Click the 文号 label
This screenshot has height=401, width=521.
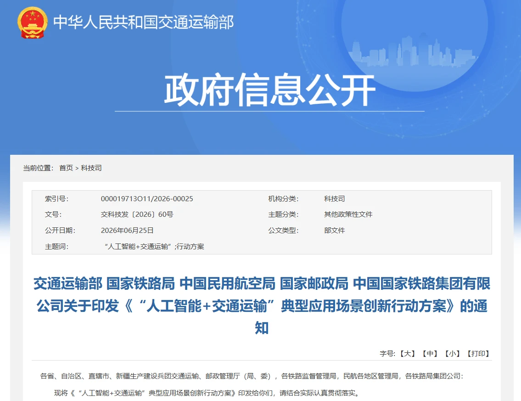pyautogui.click(x=53, y=215)
